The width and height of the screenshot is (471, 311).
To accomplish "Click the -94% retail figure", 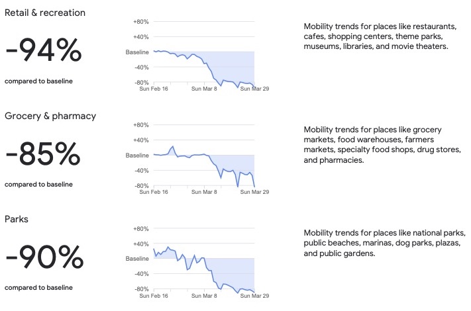I will click(x=43, y=51).
